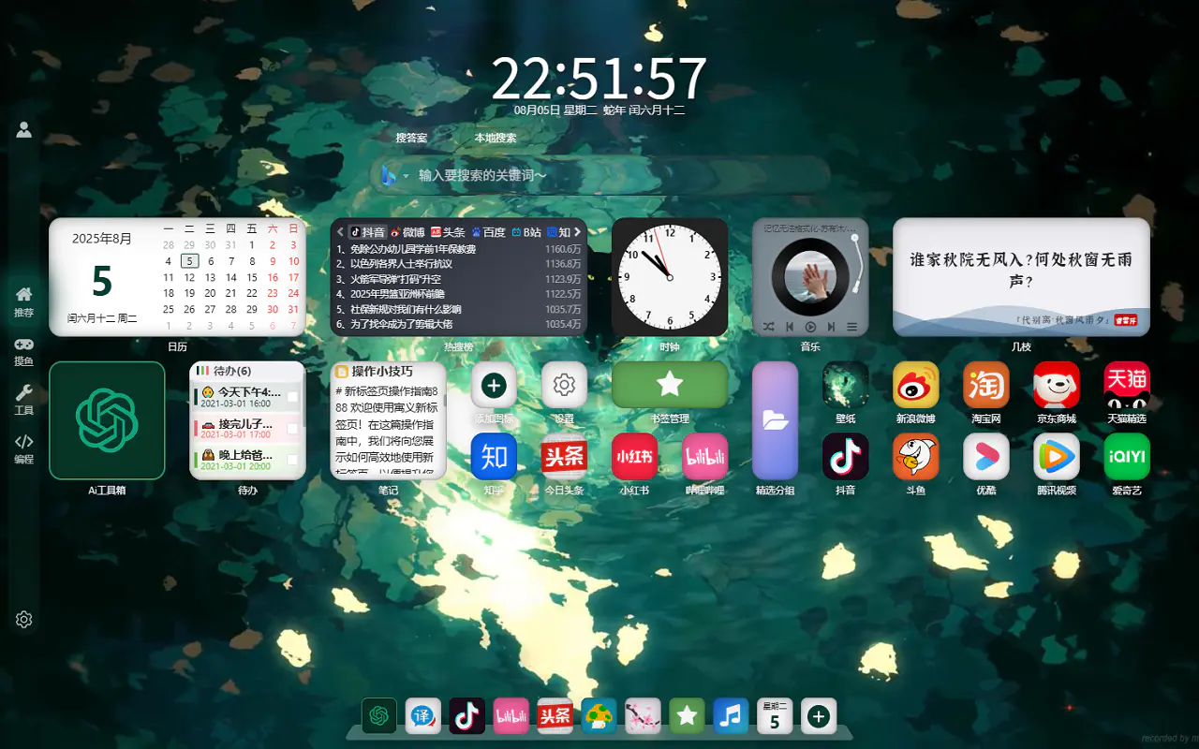
Task: Open 京东商城 shortcut icon
Action: tap(1056, 385)
